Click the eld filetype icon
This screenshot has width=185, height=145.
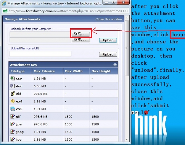coord(12,94)
